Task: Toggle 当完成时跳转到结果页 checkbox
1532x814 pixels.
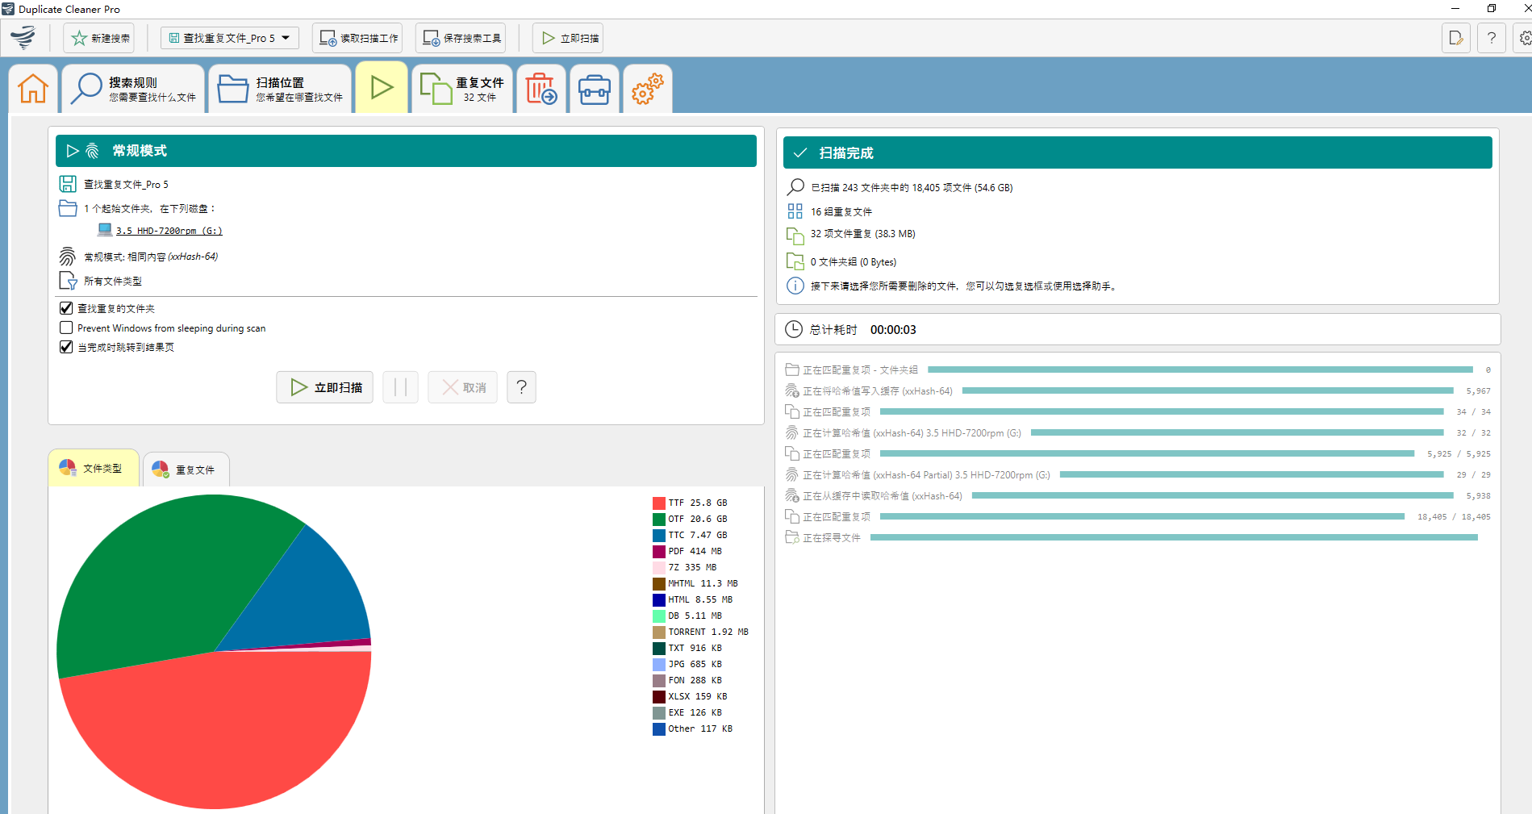Action: pos(66,347)
